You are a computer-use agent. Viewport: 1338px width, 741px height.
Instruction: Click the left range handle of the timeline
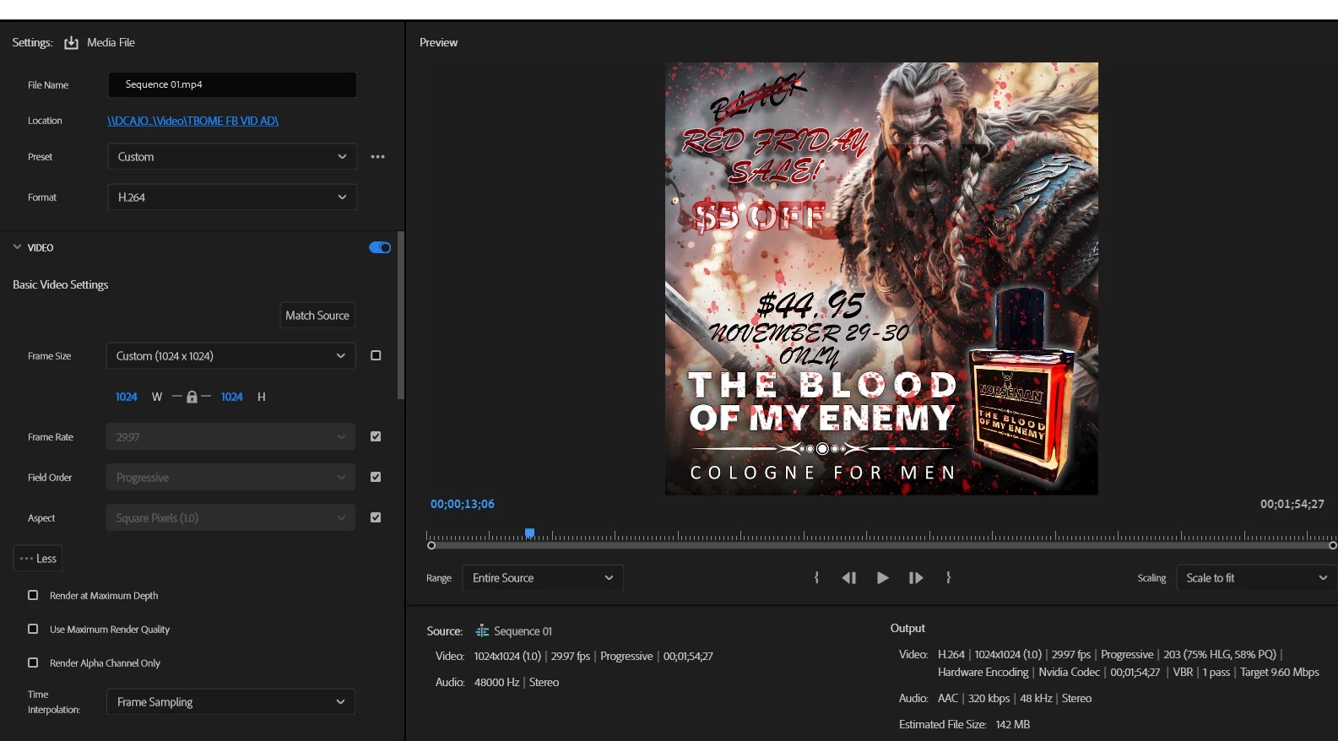(x=431, y=546)
